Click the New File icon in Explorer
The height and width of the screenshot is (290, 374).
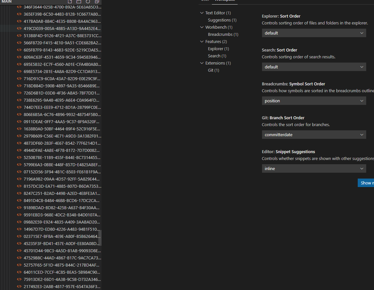(70, 2)
